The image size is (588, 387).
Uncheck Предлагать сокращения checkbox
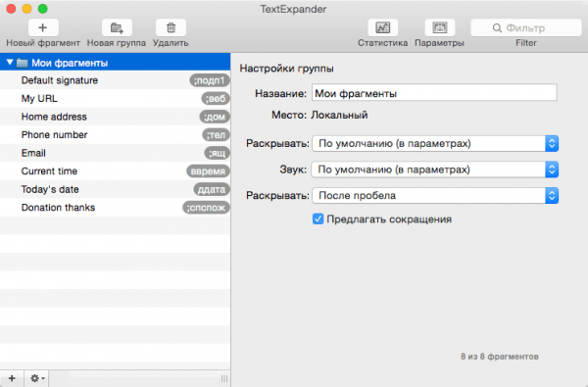[318, 219]
